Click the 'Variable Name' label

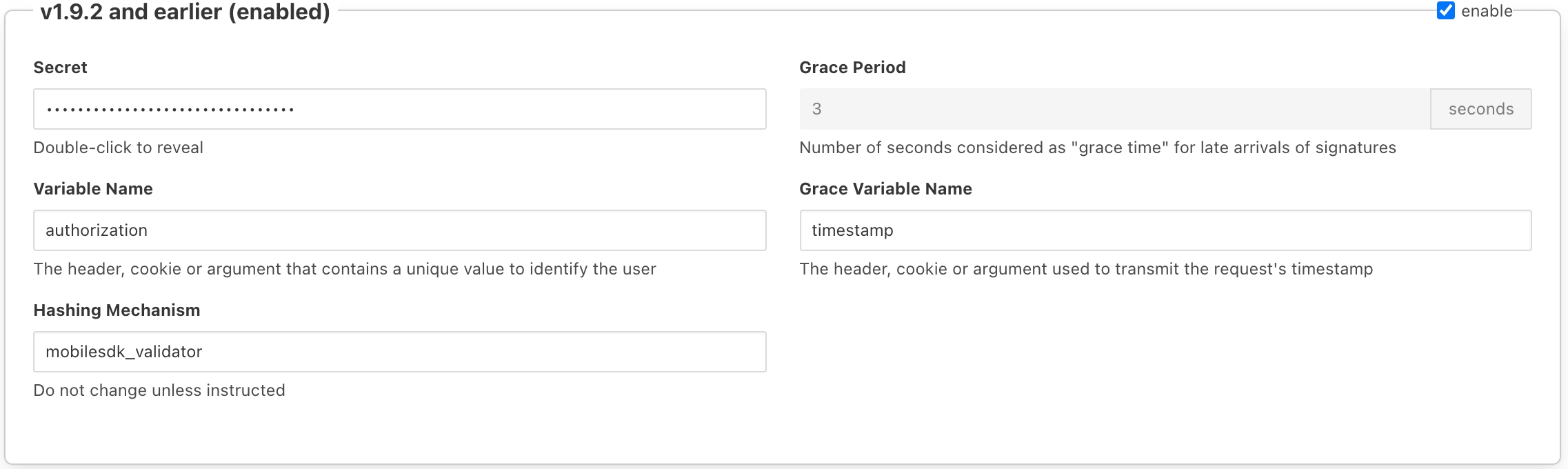coord(93,189)
